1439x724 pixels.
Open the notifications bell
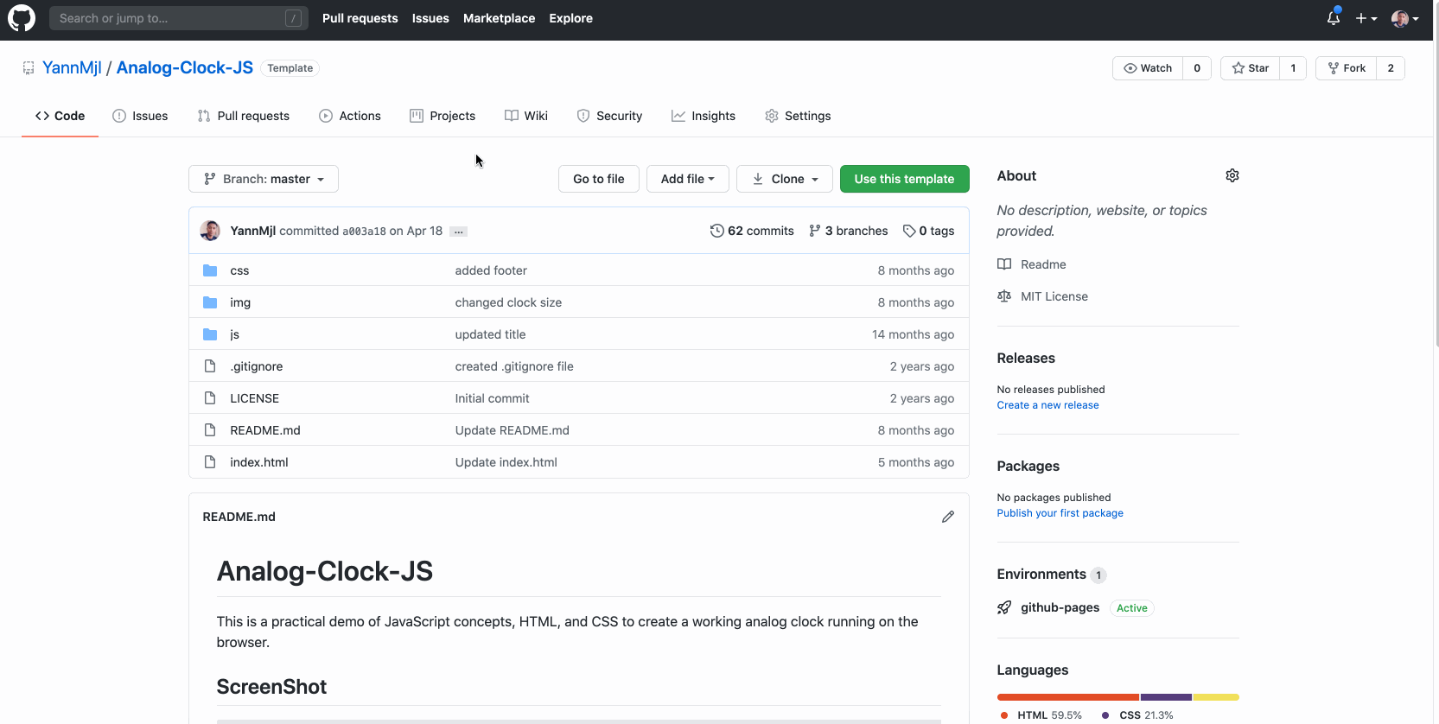[x=1334, y=17]
